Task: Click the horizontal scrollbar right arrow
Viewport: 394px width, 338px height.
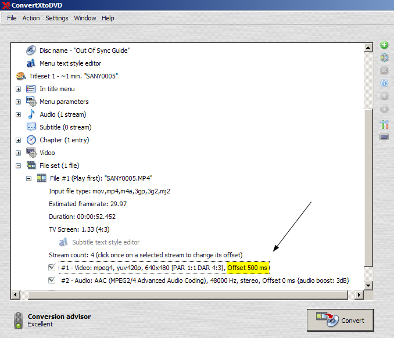Action: (359, 294)
